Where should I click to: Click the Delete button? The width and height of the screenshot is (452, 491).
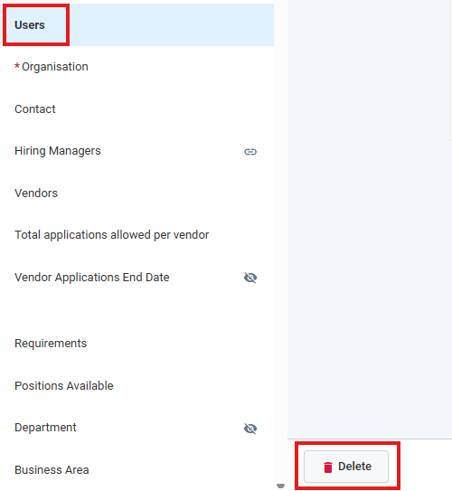(x=346, y=467)
